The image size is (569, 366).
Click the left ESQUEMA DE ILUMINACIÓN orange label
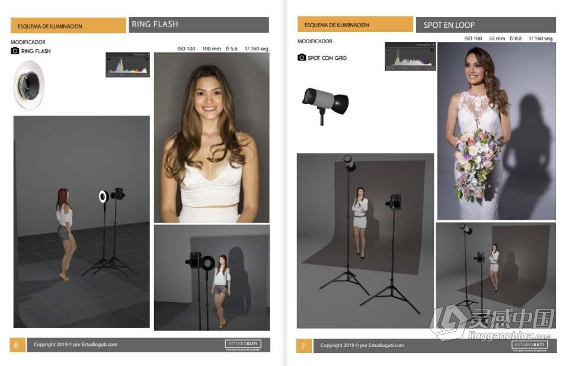[x=68, y=25]
